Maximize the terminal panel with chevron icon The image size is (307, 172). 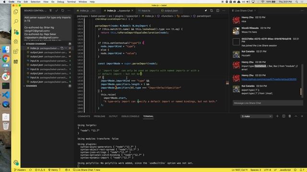tap(296, 116)
